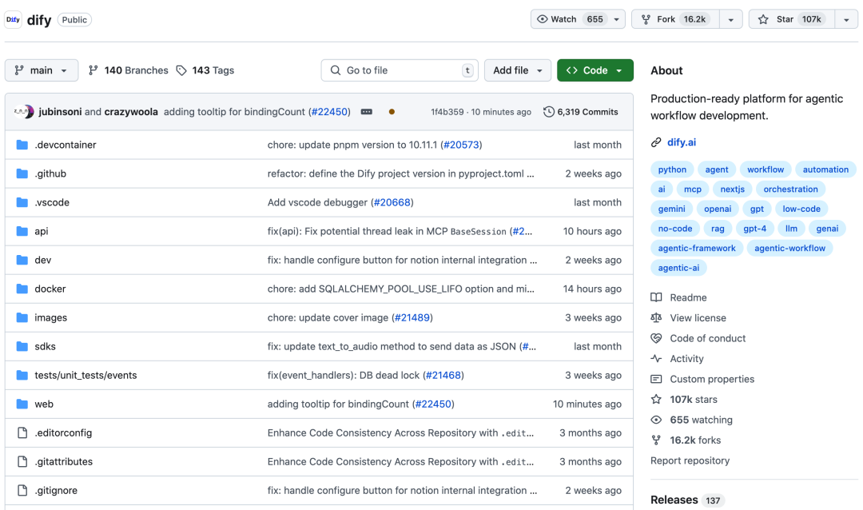The height and width of the screenshot is (510, 863).
Task: Click commit hash 1f4b359
Action: click(x=447, y=112)
